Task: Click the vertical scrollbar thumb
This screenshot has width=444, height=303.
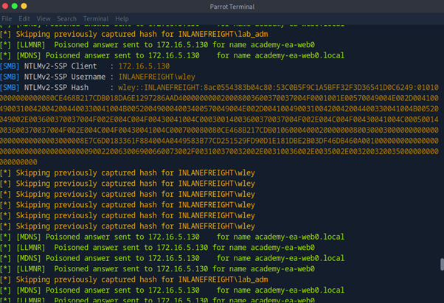Action: [440, 264]
